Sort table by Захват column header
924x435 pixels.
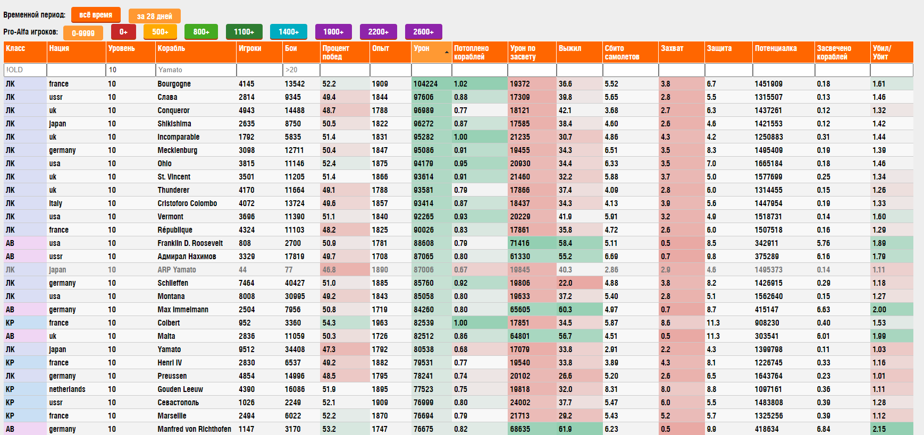coord(682,52)
